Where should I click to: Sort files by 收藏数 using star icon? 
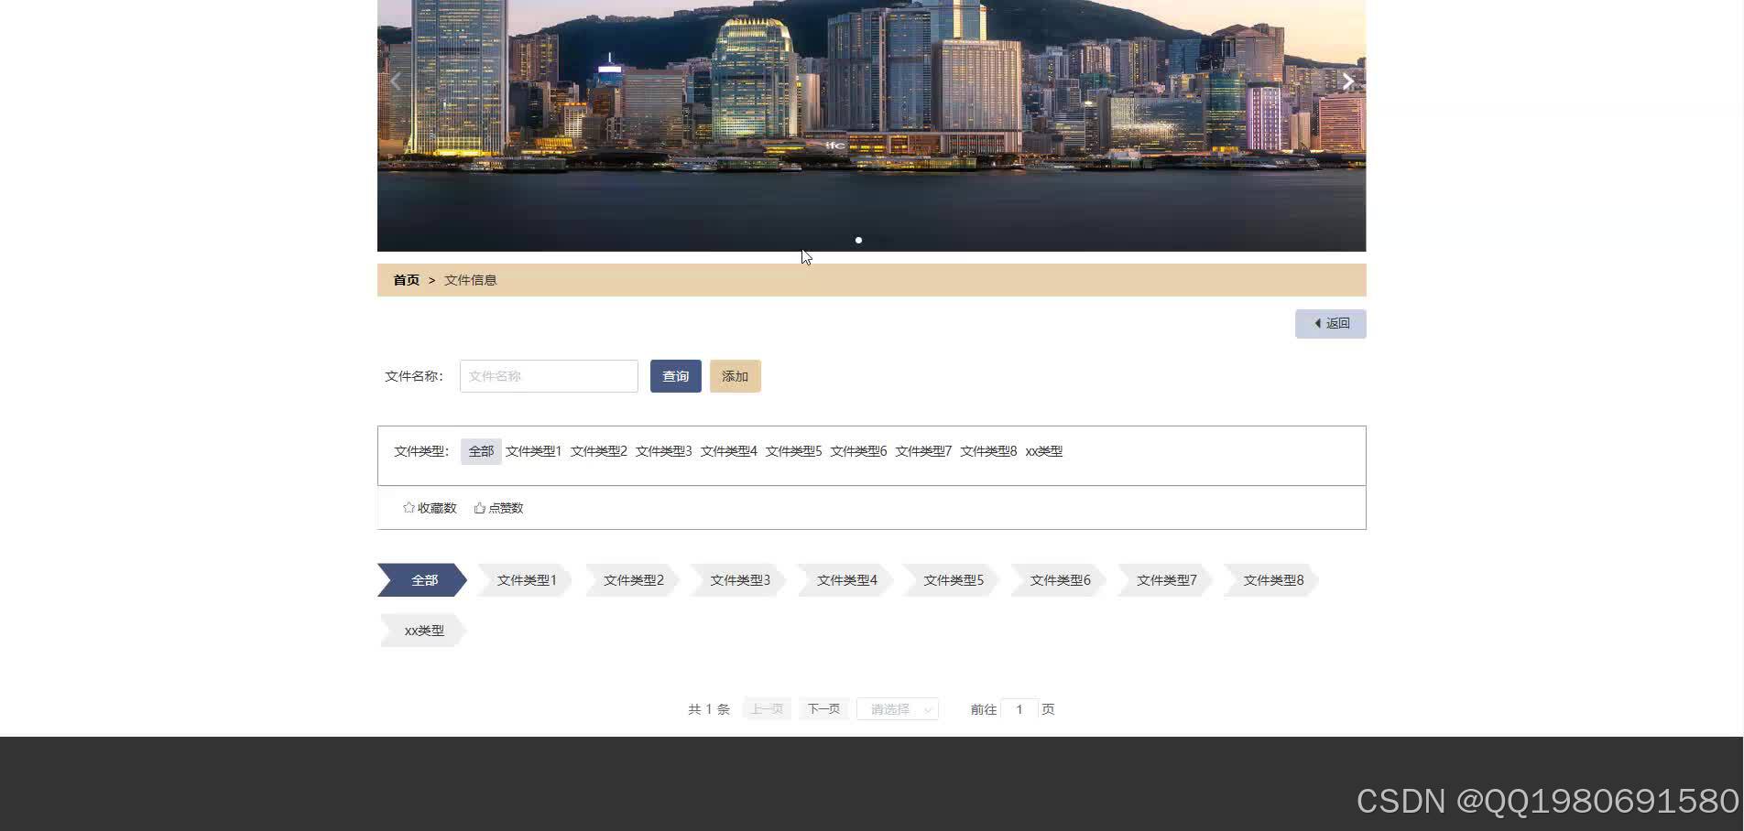[x=431, y=507]
